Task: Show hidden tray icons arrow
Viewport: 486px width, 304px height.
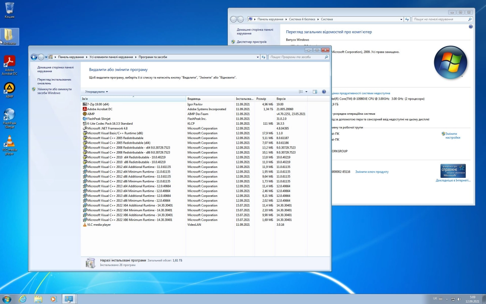Action: coord(447,299)
